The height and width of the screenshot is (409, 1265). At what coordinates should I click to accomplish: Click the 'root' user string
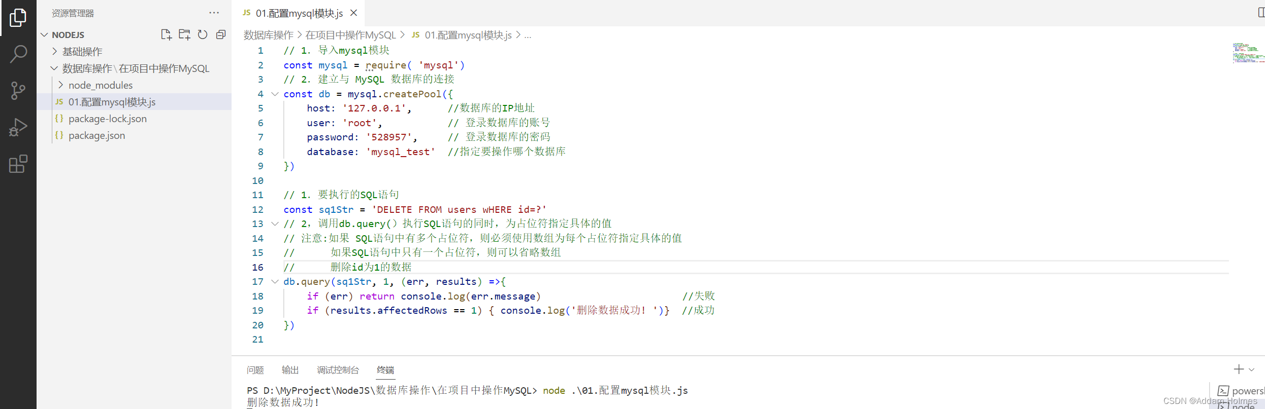coord(360,123)
